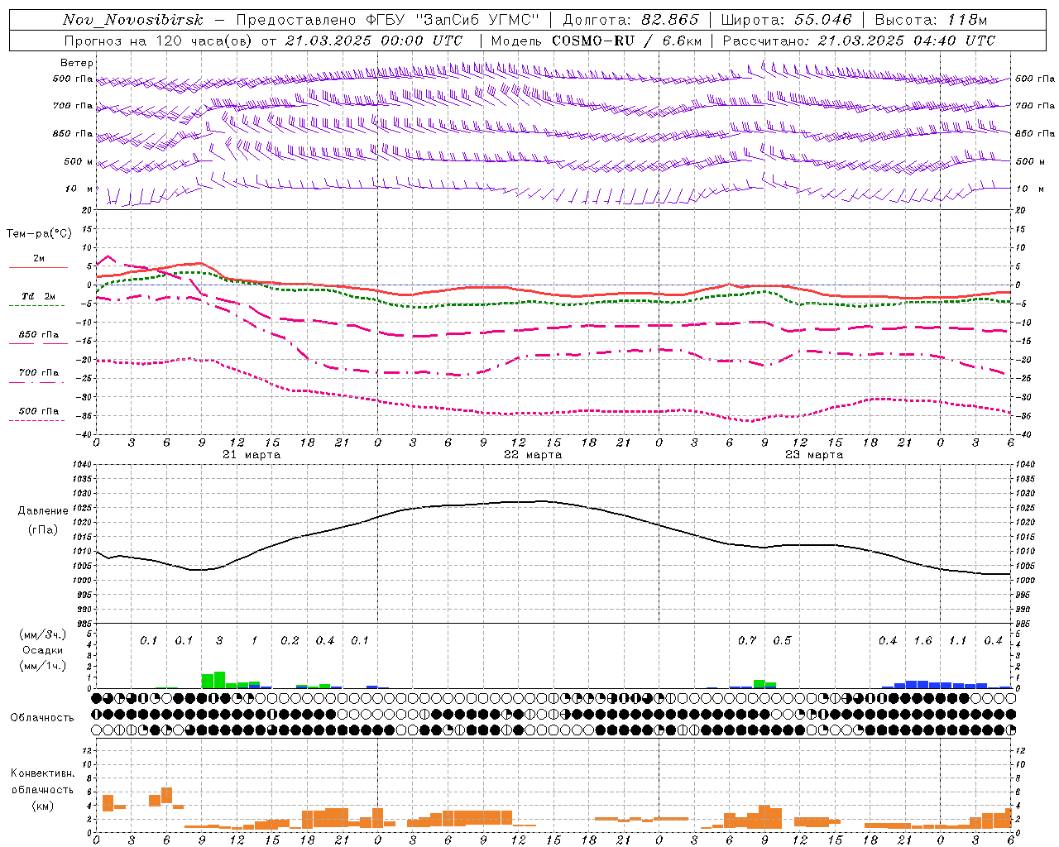
Task: Select the forecast start 21.03.2025 00:00 UTC
Action: (374, 41)
